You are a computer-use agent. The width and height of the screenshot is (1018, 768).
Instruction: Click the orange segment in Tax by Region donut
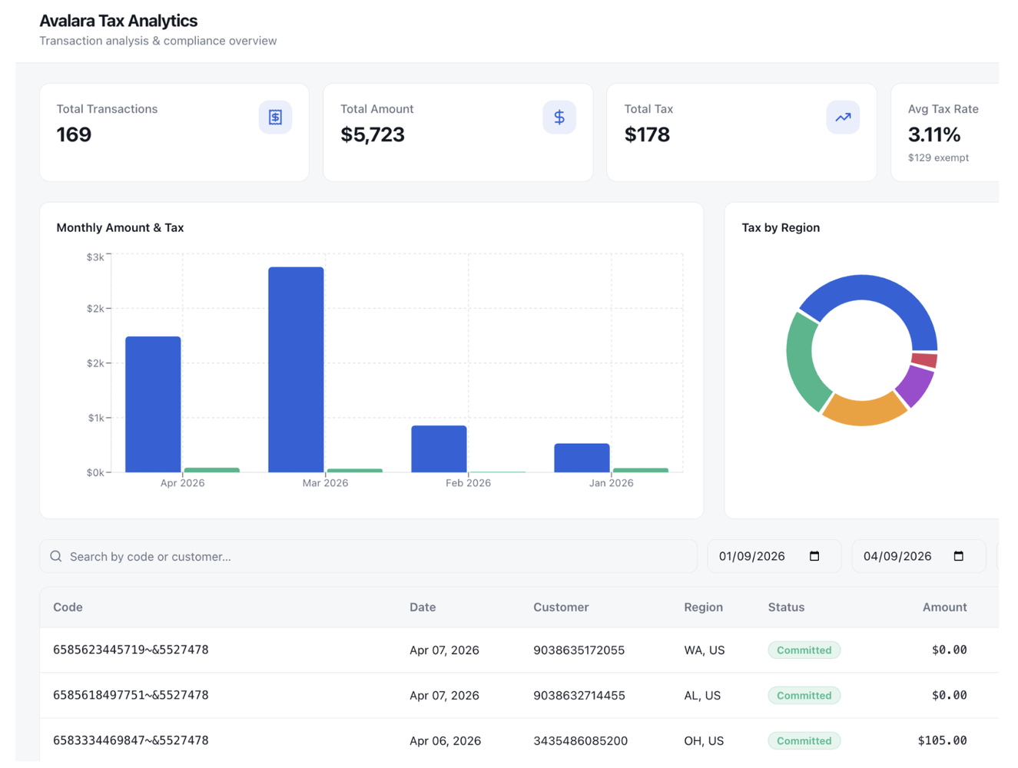point(860,415)
